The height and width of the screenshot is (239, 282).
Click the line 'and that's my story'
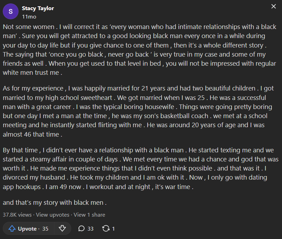coord(54,202)
